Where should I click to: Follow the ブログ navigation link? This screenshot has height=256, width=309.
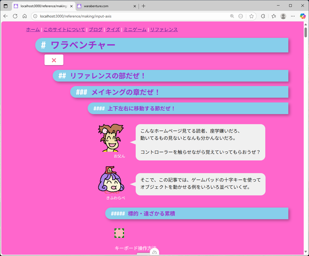95,30
